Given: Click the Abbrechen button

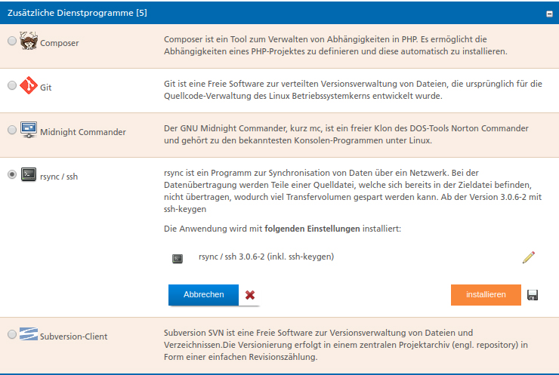Looking at the screenshot, I should [x=203, y=294].
